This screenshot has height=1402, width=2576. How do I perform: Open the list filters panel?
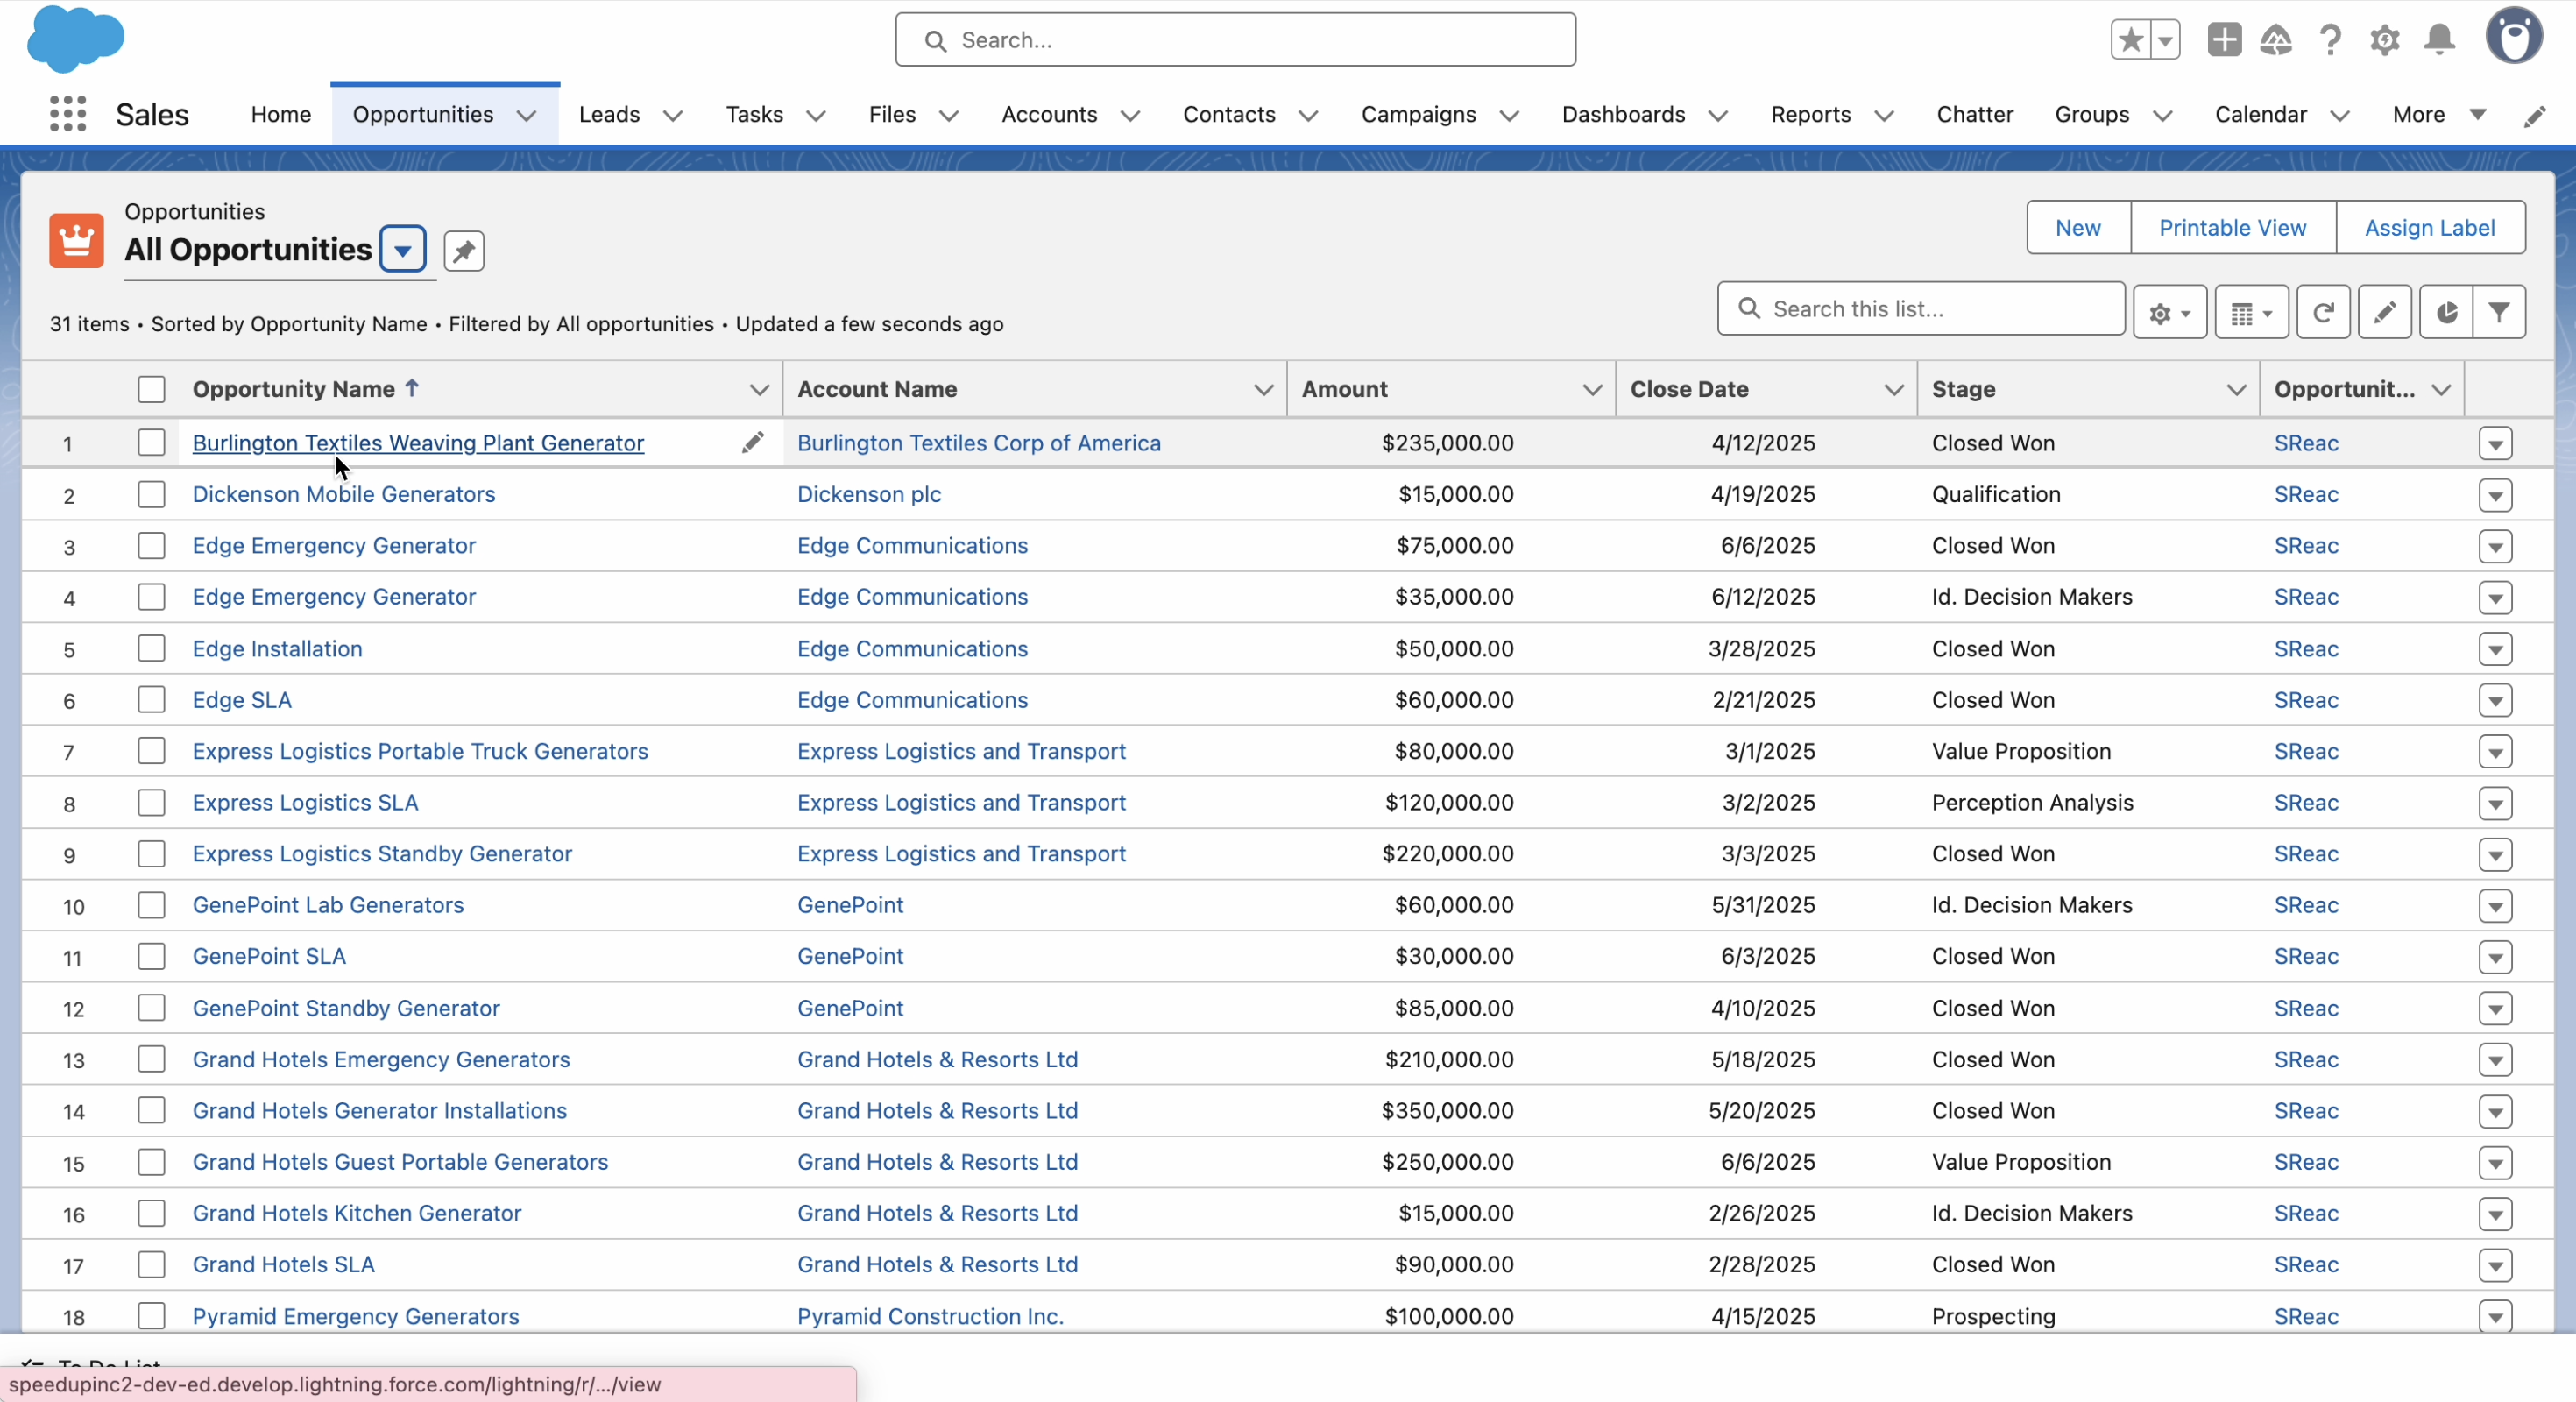pos(2498,312)
